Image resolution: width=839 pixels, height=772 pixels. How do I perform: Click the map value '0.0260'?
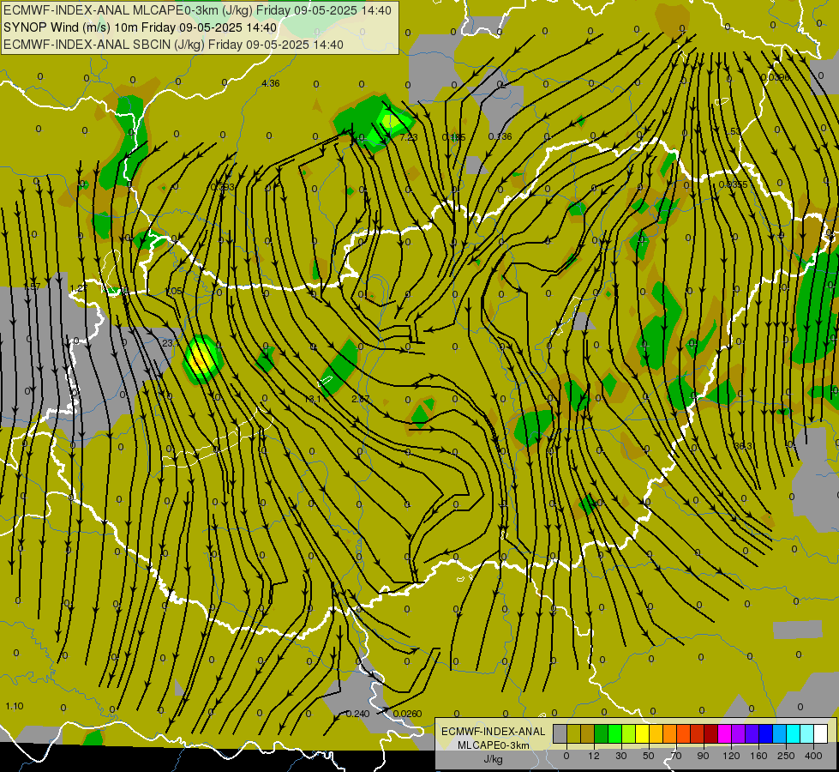(407, 714)
